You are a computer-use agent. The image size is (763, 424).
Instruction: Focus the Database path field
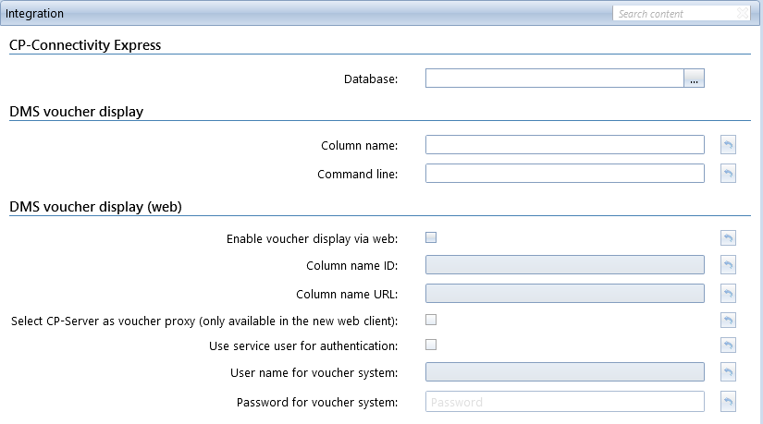click(x=555, y=79)
